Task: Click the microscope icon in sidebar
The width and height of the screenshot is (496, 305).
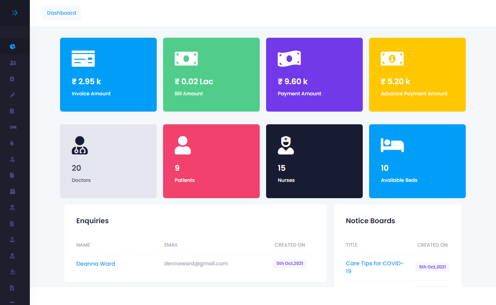Action: tap(12, 272)
